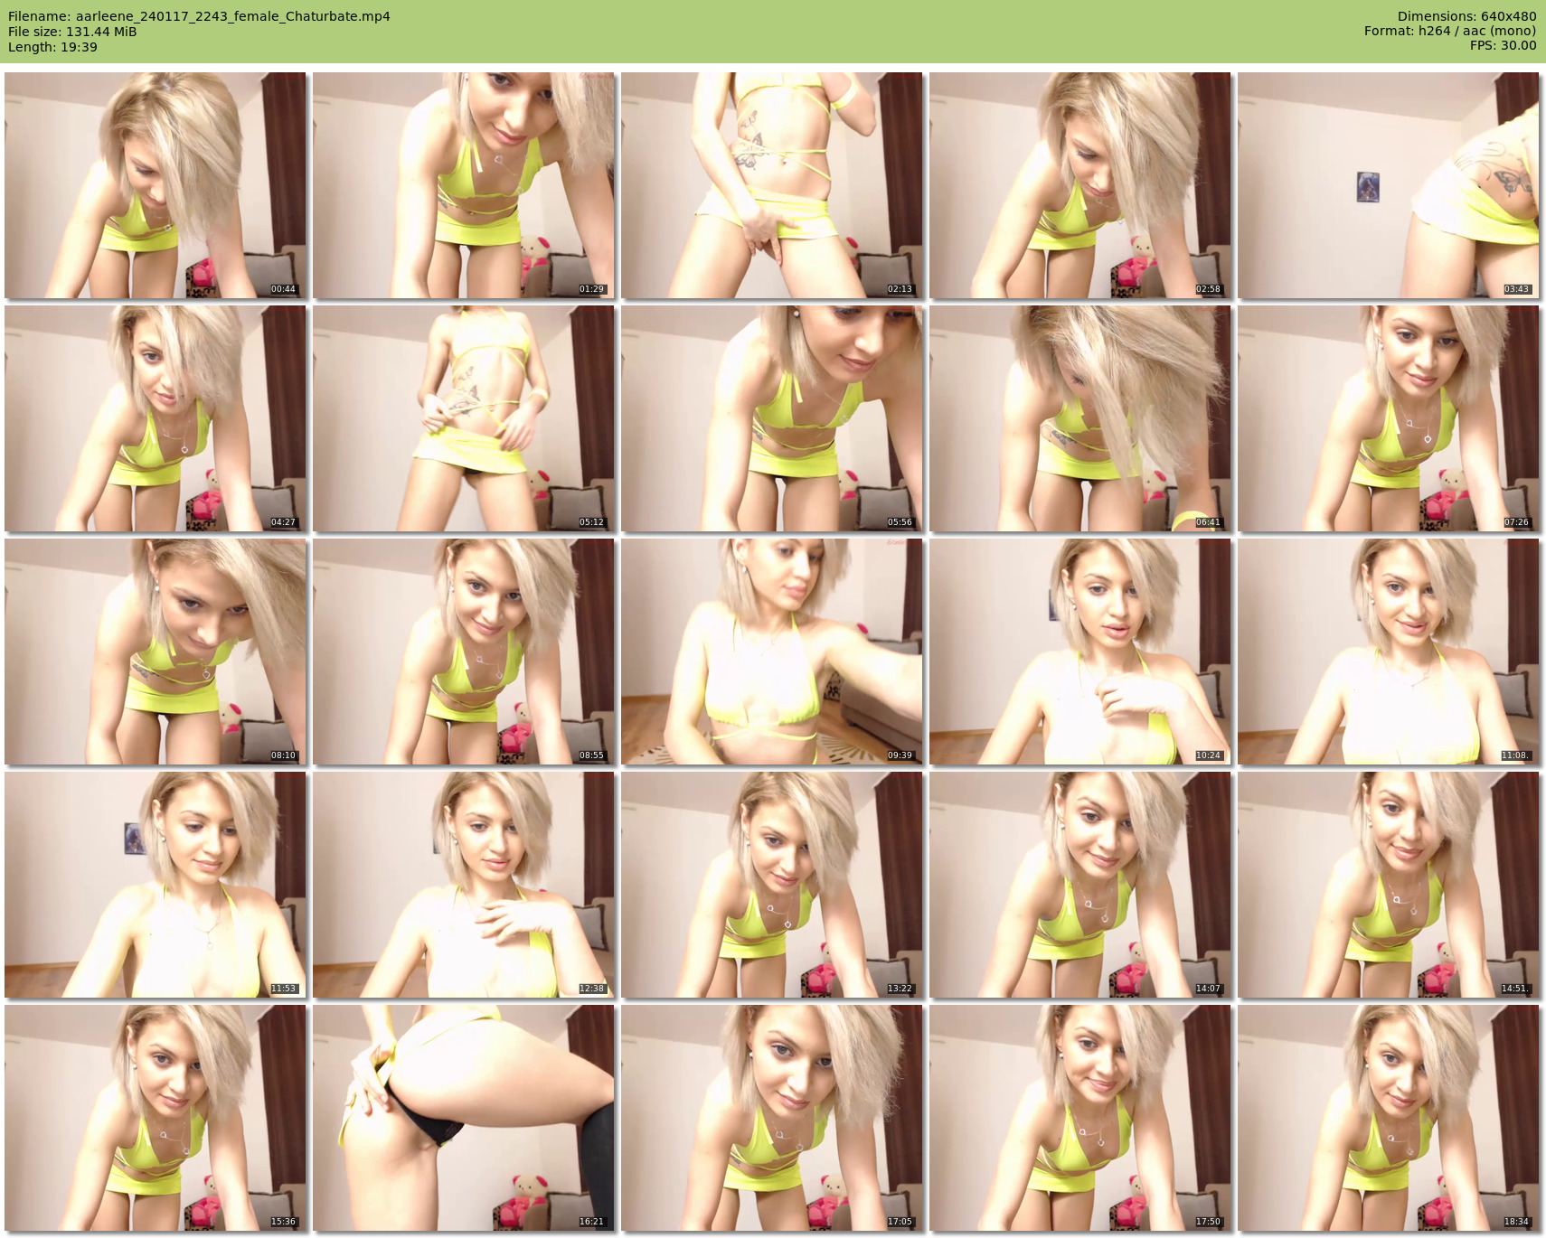Open the thumbnail stamped 09:39
The image size is (1546, 1238).
(772, 652)
